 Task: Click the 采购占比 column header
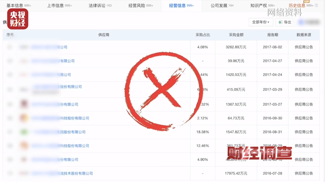tap(203, 35)
